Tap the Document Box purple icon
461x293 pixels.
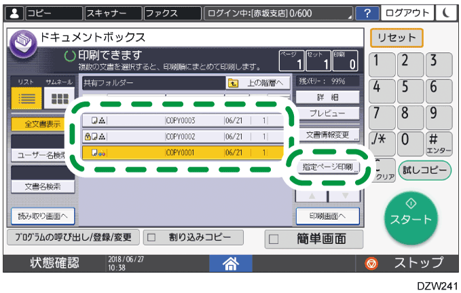(23, 44)
